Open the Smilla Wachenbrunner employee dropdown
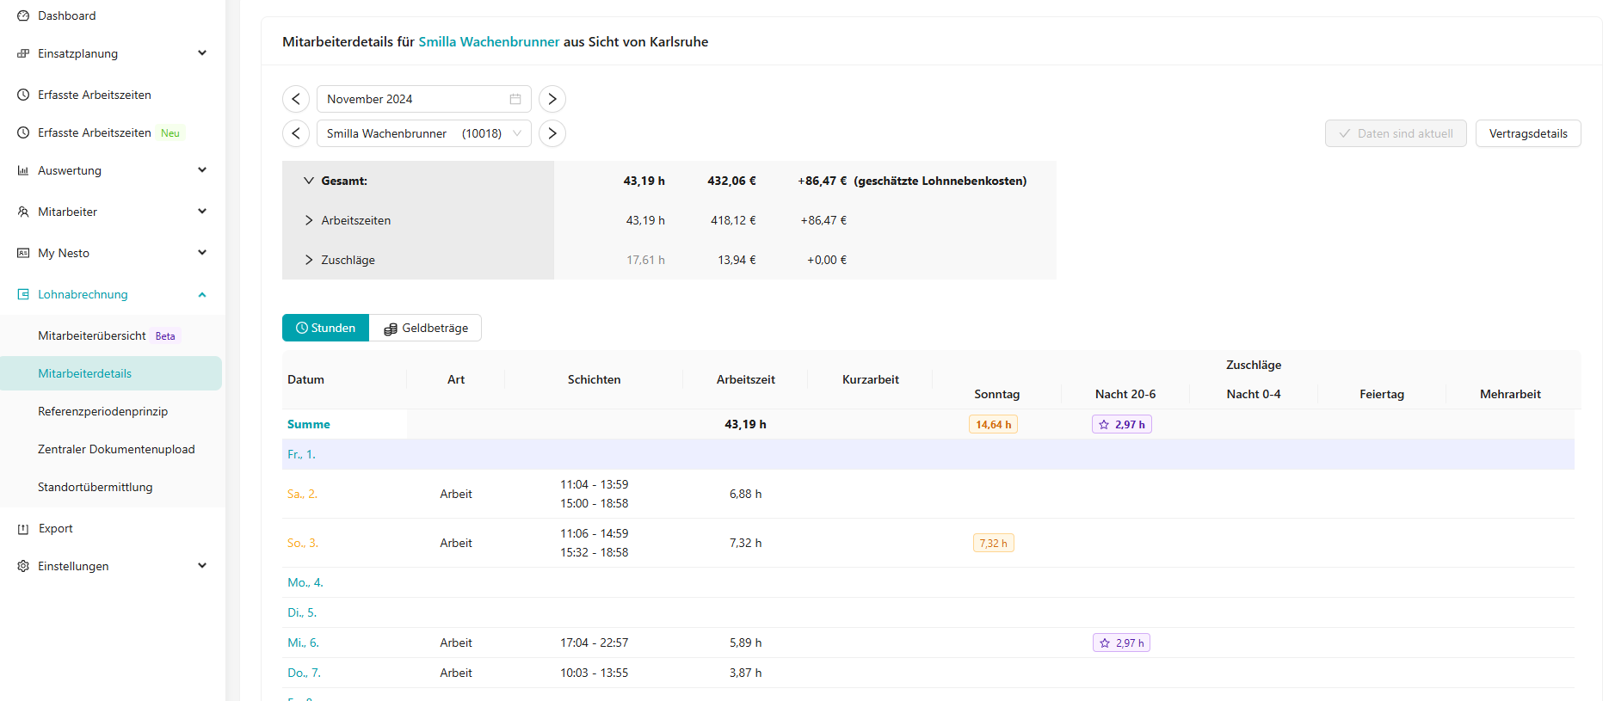 [423, 133]
